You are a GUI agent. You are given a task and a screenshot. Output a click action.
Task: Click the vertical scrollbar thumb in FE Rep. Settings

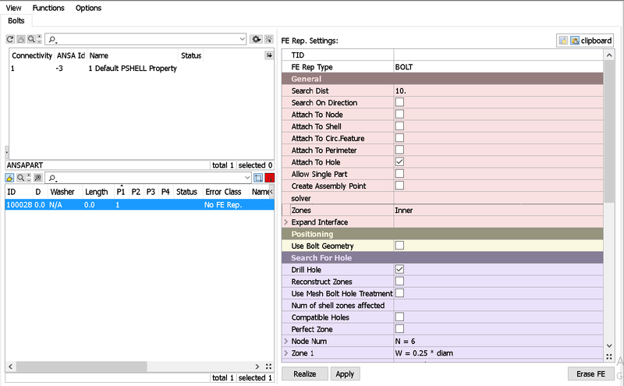click(609, 131)
